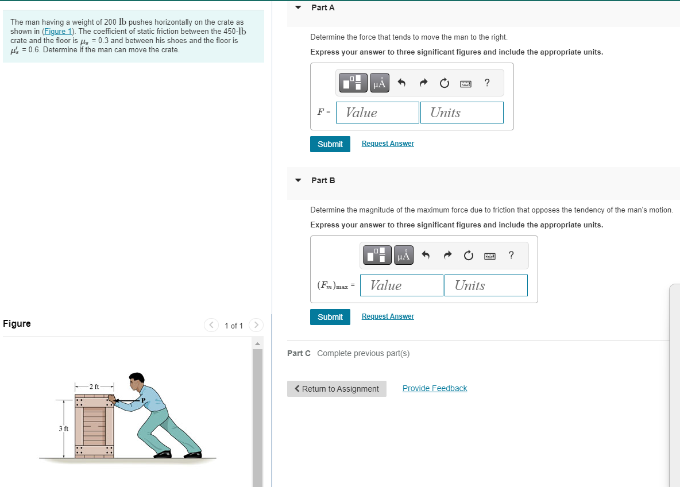Screen dimensions: 680x487
Task: Return to Assignment
Action: [337, 389]
